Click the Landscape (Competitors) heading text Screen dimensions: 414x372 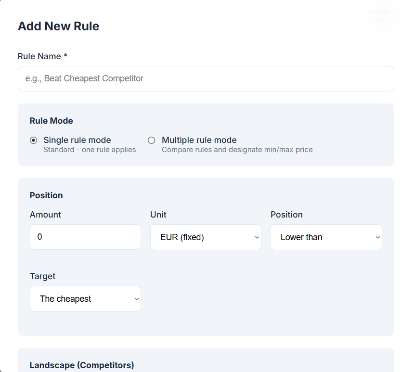[82, 365]
